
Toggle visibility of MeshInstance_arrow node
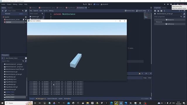[x=26, y=20]
